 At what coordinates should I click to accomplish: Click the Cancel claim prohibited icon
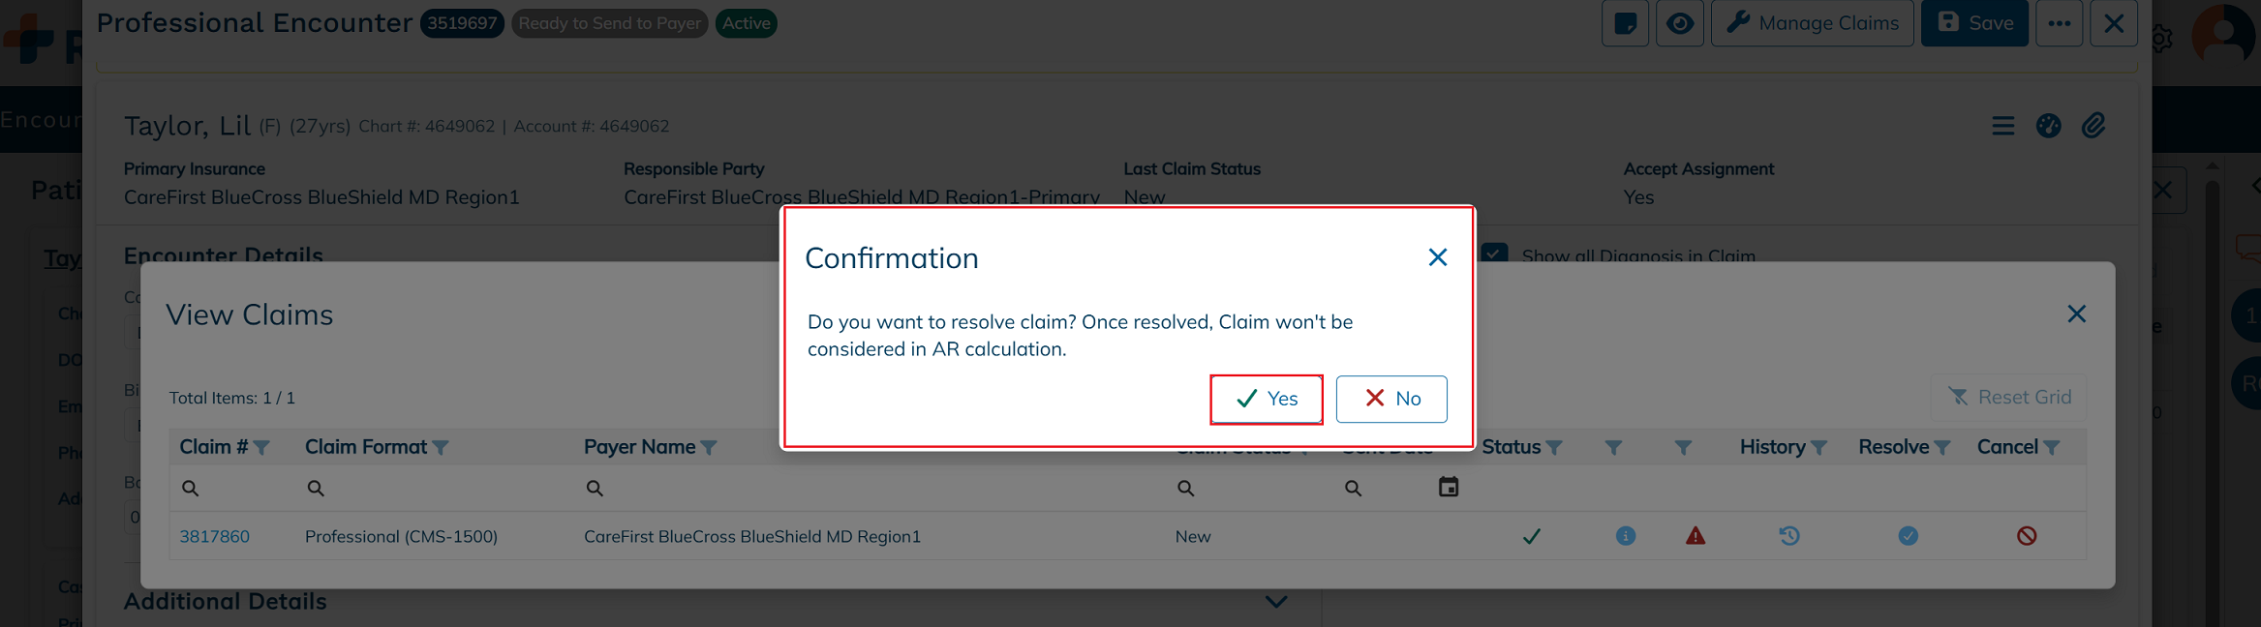pyautogui.click(x=2027, y=536)
